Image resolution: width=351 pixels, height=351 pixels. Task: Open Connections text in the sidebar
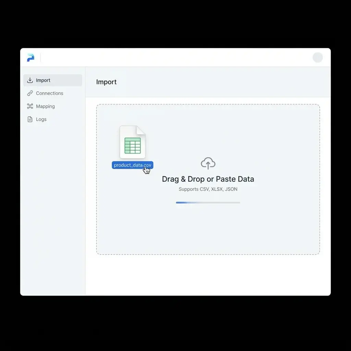coord(50,93)
